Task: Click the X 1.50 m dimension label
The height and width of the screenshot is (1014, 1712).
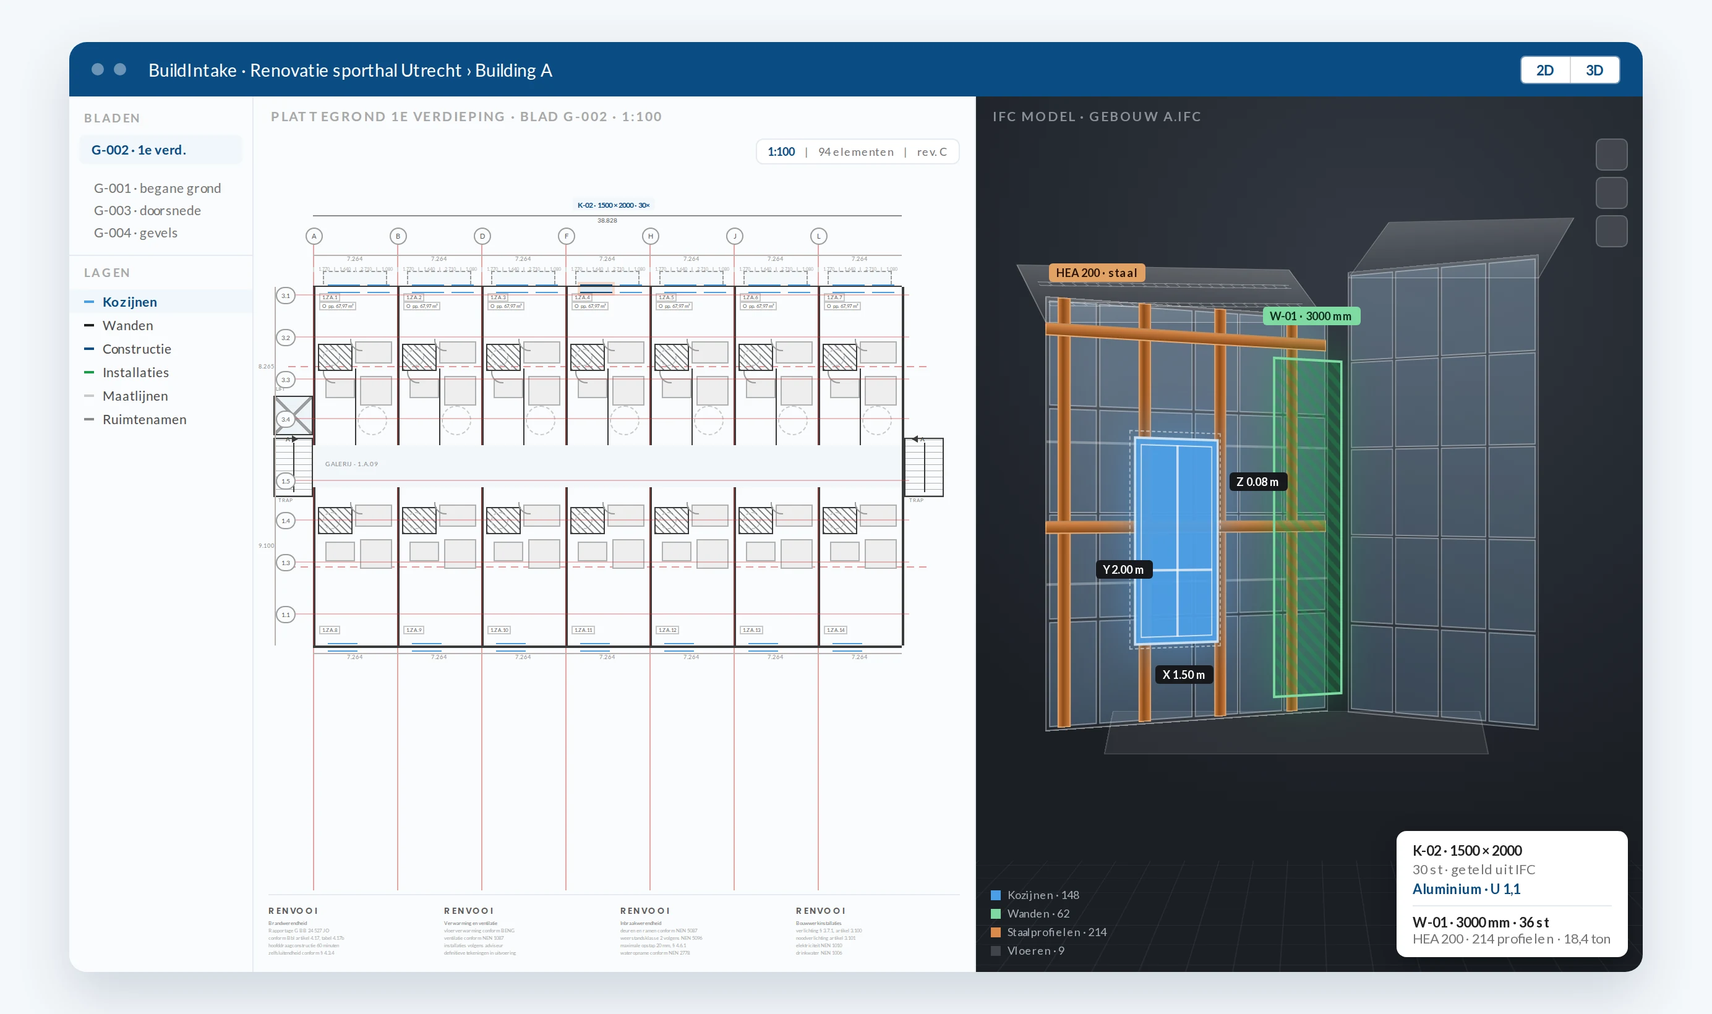Action: (x=1184, y=675)
